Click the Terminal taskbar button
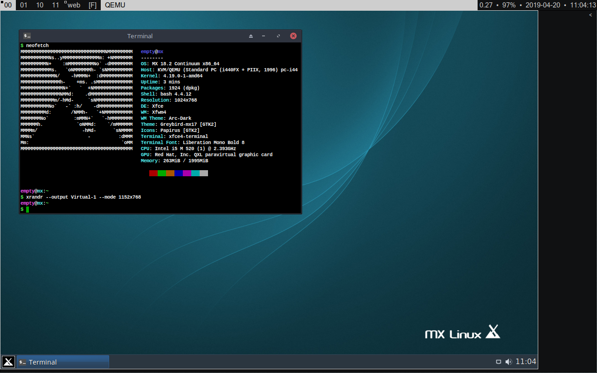Screen dimensions: 597x373 click(63, 362)
